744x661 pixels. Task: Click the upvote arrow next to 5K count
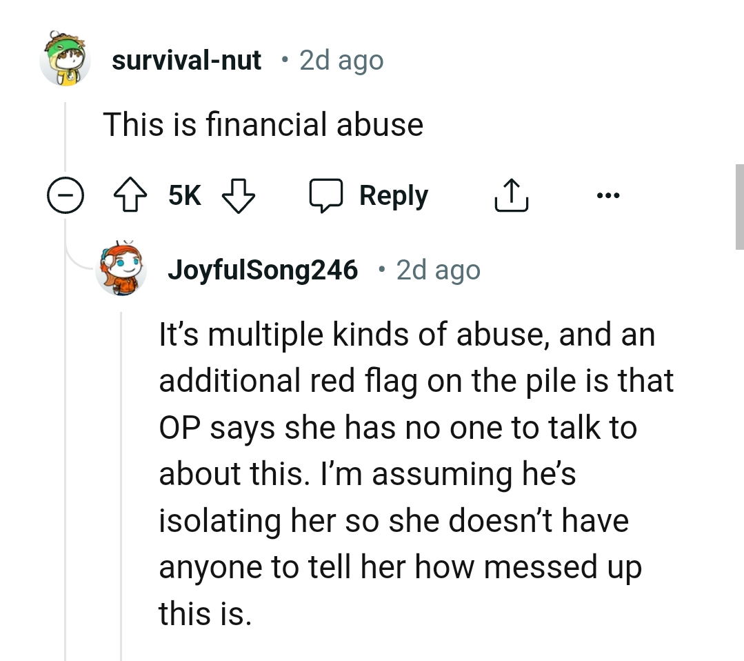coord(129,195)
